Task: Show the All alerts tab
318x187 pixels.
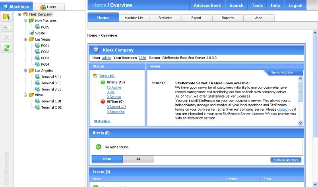Action: 138,159
